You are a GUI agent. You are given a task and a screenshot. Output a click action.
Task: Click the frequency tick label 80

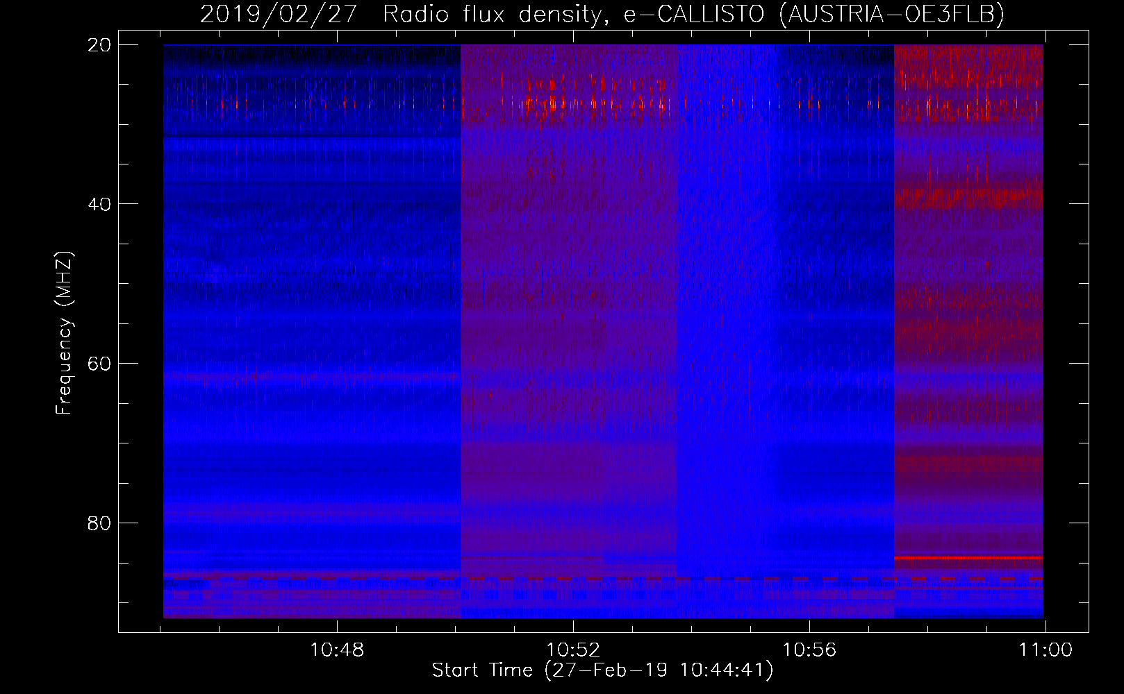99,523
